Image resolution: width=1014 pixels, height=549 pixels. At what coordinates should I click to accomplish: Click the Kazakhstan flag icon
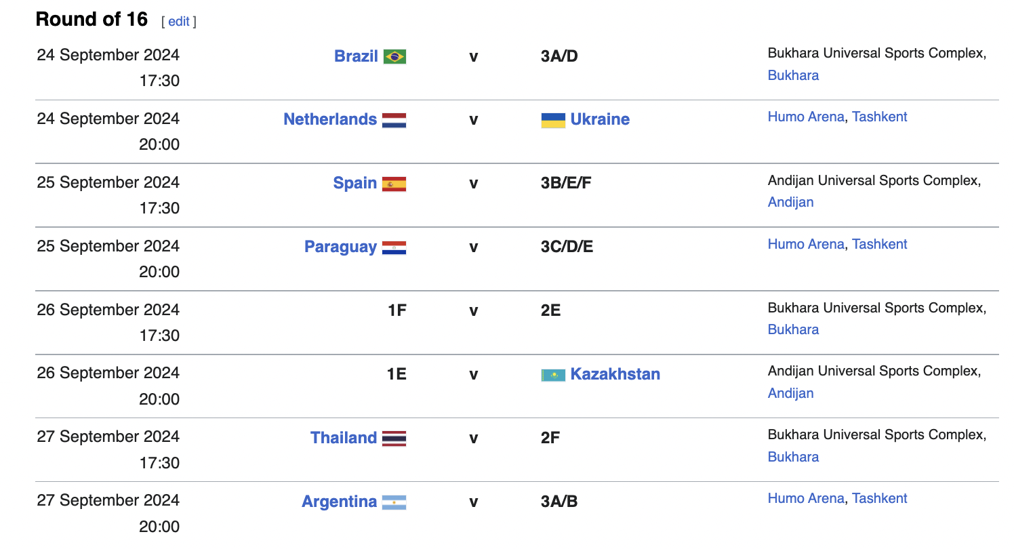coord(553,375)
